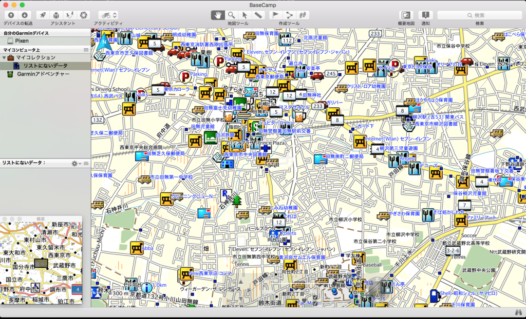Click the 白河旅館 lodging icon on map

(210, 138)
